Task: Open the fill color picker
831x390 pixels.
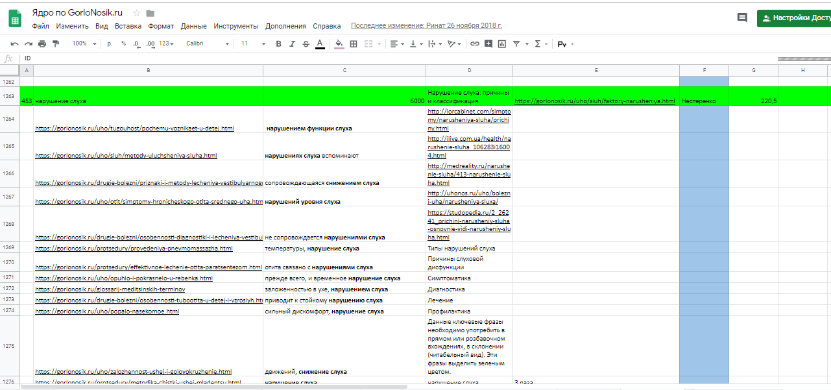Action: pyautogui.click(x=339, y=43)
